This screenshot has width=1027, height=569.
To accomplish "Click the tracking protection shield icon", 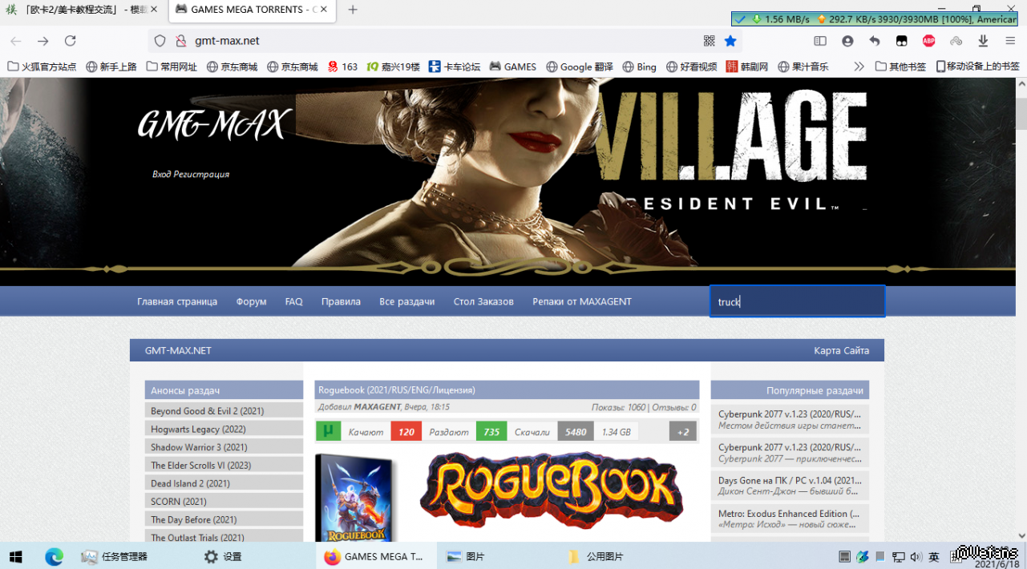I will pyautogui.click(x=160, y=41).
